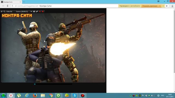Expand the translation options dropdown arrow
This screenshot has width=175, height=98.
click(160, 6)
